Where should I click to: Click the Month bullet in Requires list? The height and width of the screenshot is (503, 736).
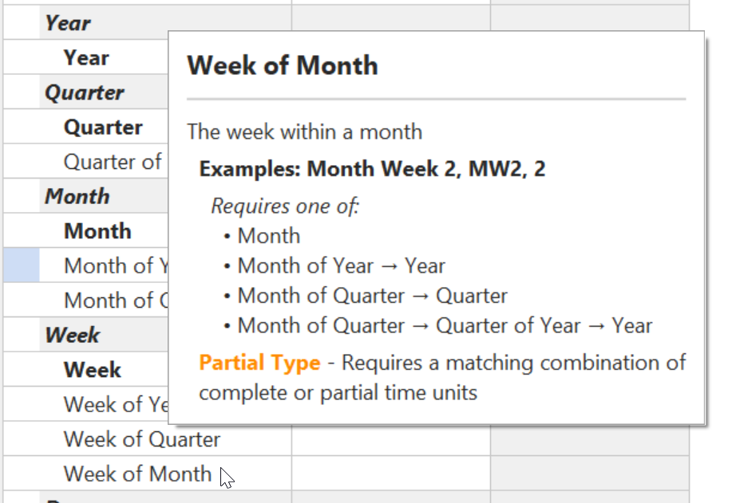click(268, 236)
